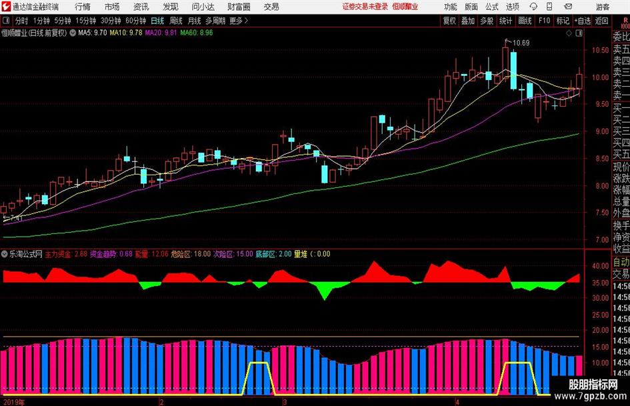This screenshot has width=630, height=406.
Task: Click the 次险区: 15.00 indicator value
Action: click(x=233, y=254)
